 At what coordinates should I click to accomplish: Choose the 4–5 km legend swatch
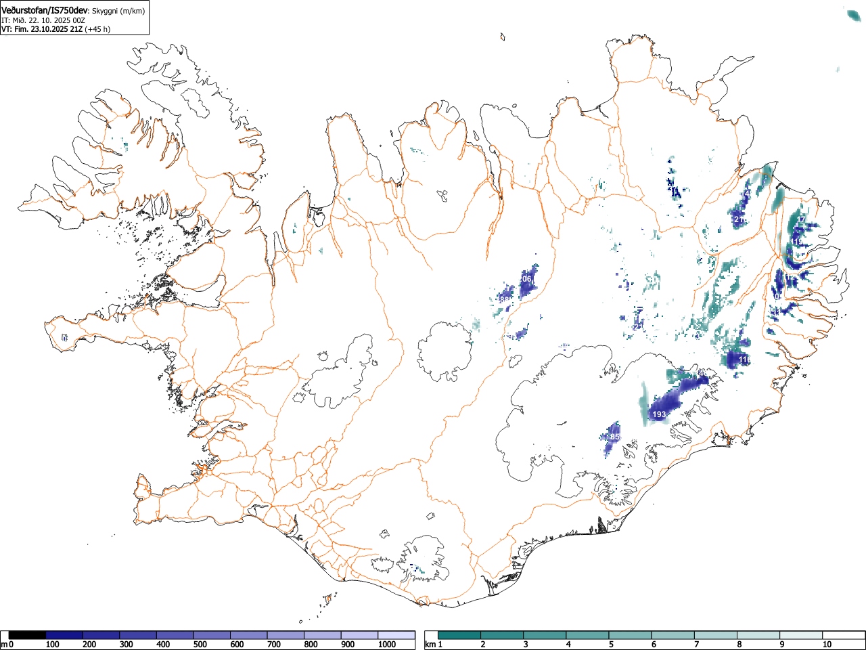pyautogui.click(x=588, y=635)
